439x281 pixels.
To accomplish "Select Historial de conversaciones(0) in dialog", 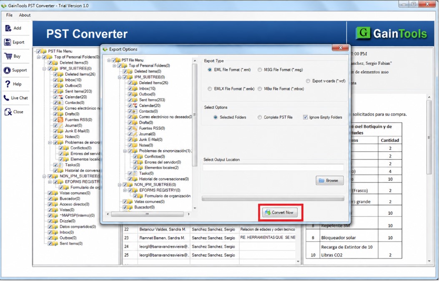I will point(164,179).
